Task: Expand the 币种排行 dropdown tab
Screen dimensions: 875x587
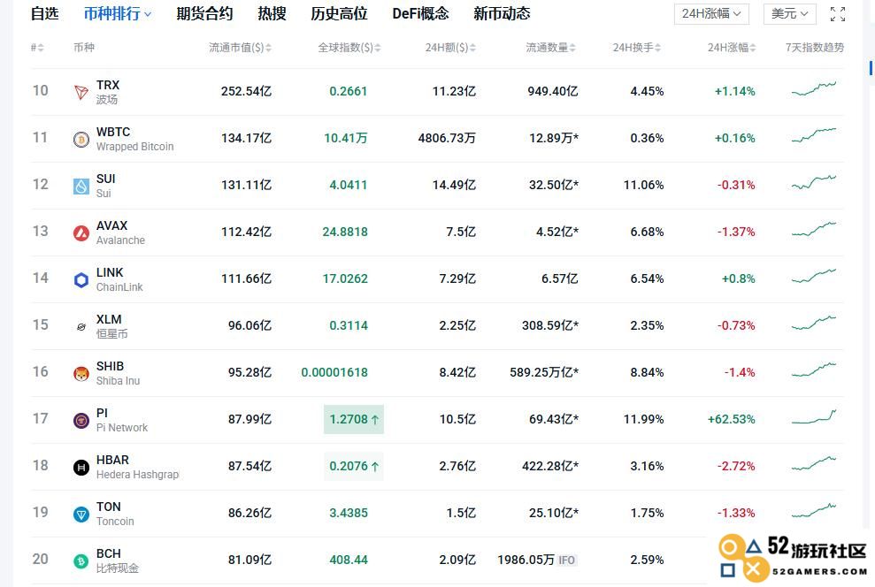Action: pos(117,13)
